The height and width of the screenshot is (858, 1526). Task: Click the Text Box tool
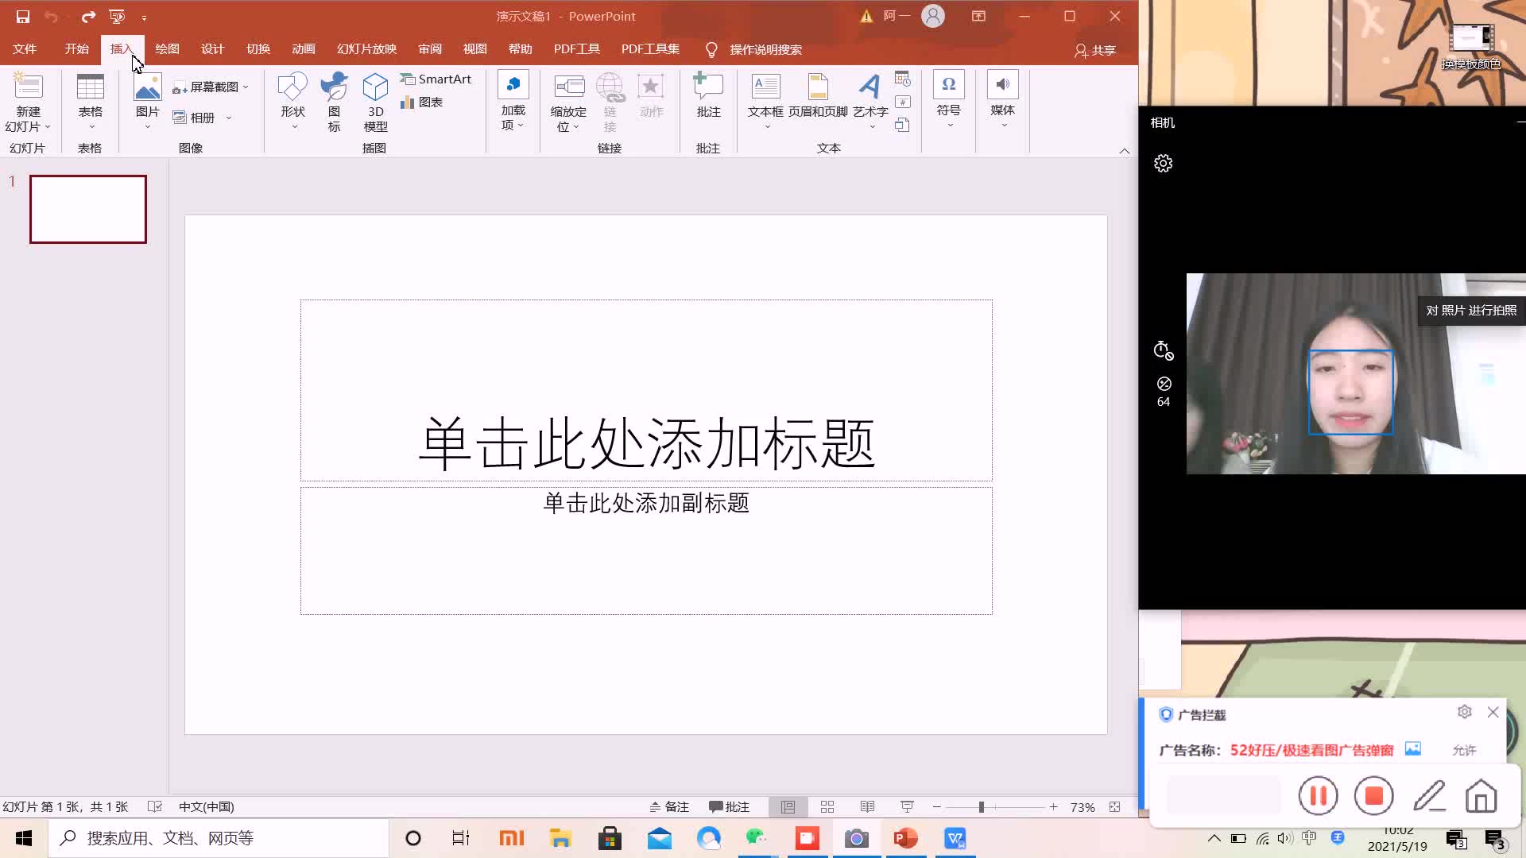click(765, 87)
